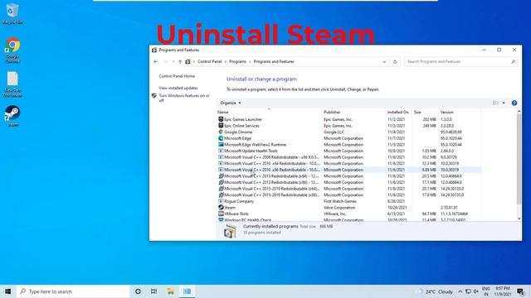Show hidden system tray icons
This screenshot has height=298, width=531.
460,291
